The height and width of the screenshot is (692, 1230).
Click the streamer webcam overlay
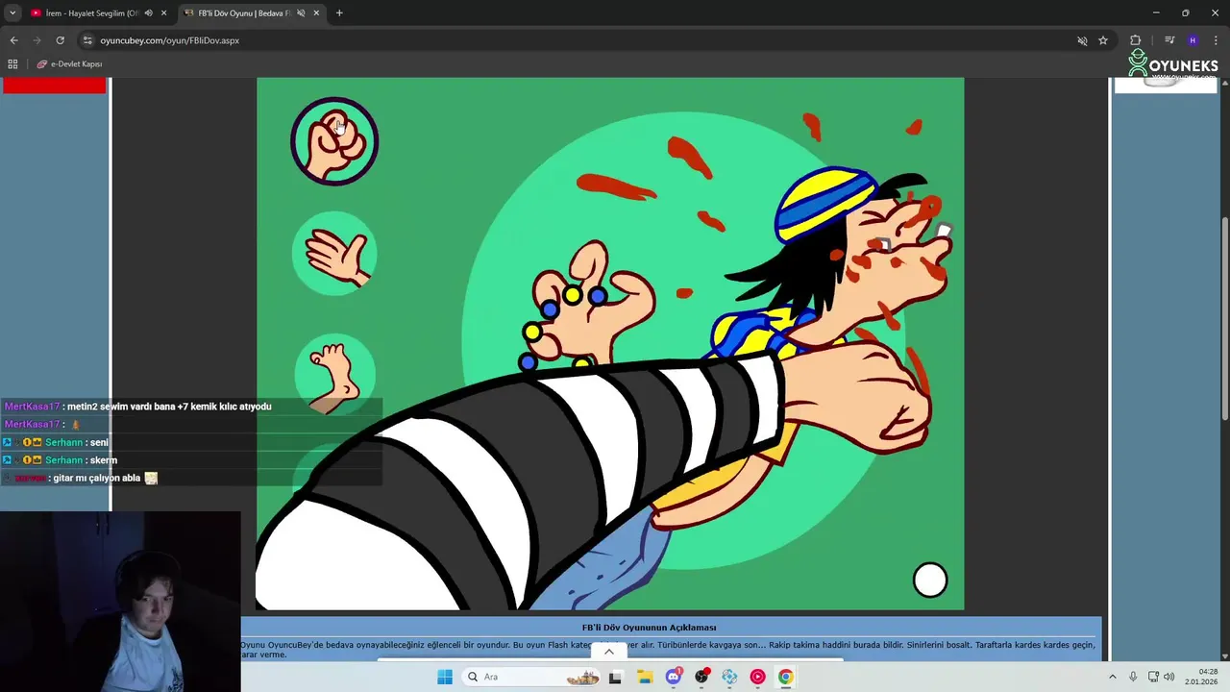tap(120, 602)
